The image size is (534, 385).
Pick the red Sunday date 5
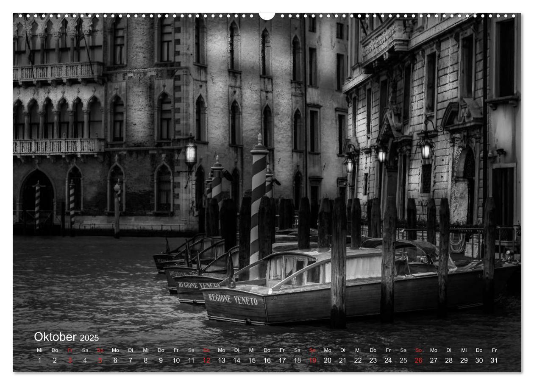click(100, 360)
